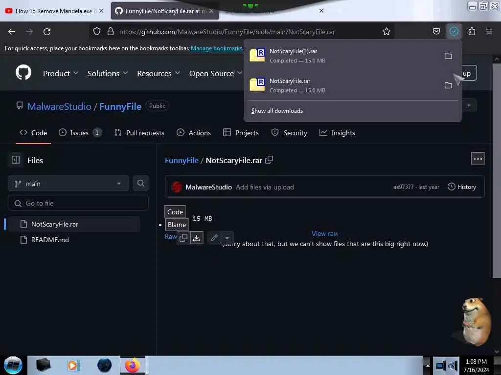Open the three-dots more file actions menu
Image resolution: width=501 pixels, height=375 pixels.
[478, 159]
